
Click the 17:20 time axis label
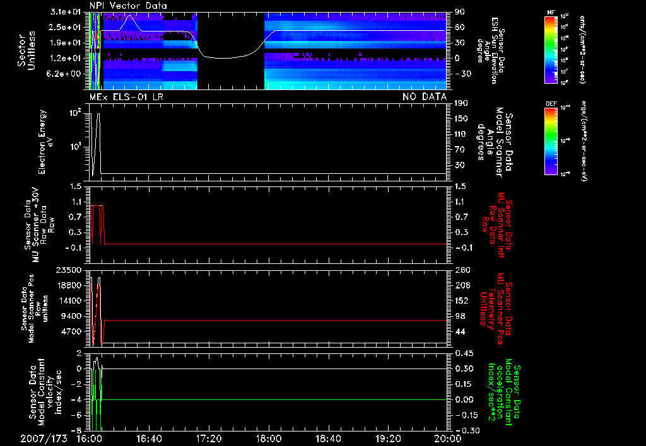209,438
